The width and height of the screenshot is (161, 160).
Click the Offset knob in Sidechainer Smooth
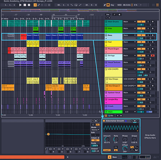[x=125, y=148]
